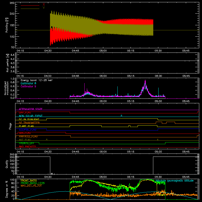Select the BAD_PACKETS flag label
The image size is (202, 202).
coord(28,146)
